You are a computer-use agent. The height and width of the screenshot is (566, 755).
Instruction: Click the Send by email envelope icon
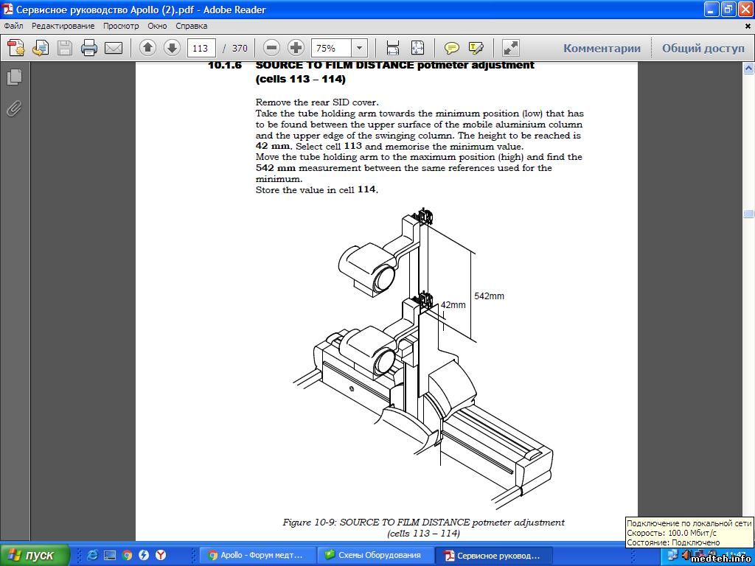(x=114, y=48)
